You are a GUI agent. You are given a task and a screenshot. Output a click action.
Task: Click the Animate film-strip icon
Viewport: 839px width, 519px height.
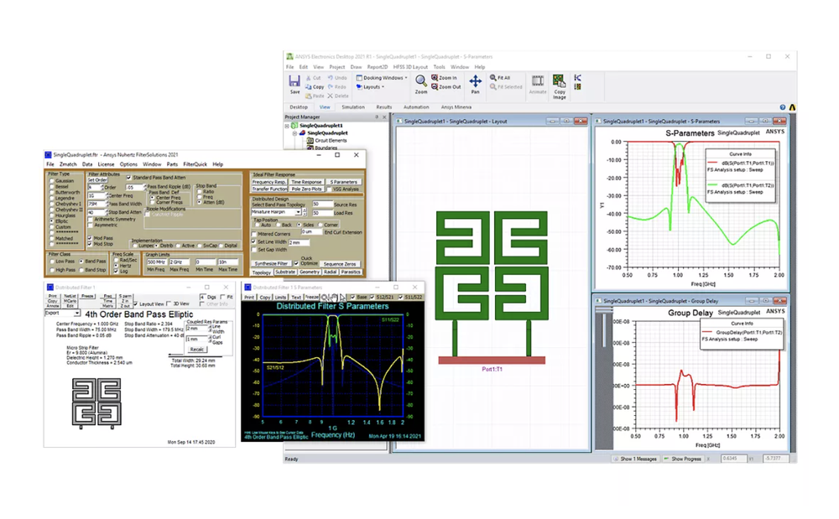pos(537,80)
